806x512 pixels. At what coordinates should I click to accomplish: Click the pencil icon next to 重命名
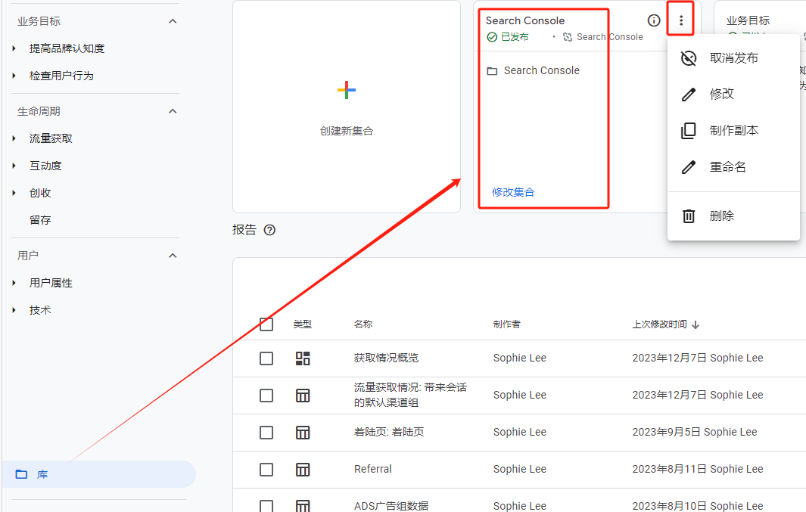(689, 167)
